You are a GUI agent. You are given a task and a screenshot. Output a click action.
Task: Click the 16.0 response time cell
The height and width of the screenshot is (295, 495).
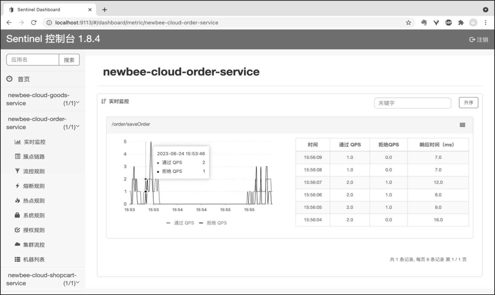(438, 220)
